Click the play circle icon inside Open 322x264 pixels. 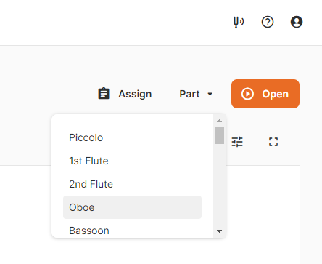click(247, 94)
